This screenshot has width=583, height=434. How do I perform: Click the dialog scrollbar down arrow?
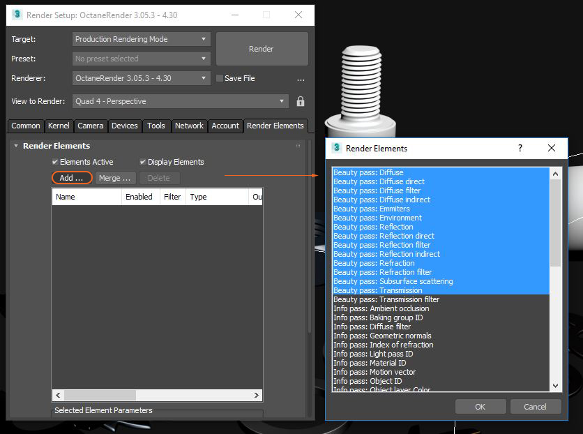click(x=556, y=385)
